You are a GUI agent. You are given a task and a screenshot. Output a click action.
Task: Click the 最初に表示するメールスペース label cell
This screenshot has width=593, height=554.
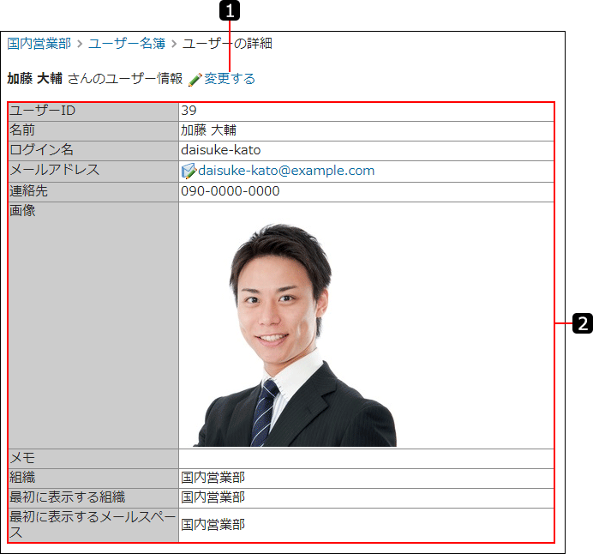pos(93,525)
